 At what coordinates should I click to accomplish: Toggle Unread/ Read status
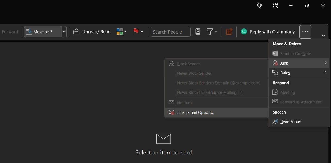(92, 32)
